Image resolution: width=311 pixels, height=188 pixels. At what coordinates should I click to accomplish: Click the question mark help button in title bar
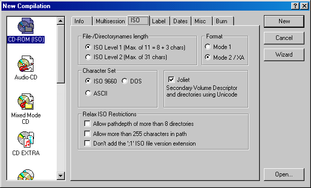[295, 6]
